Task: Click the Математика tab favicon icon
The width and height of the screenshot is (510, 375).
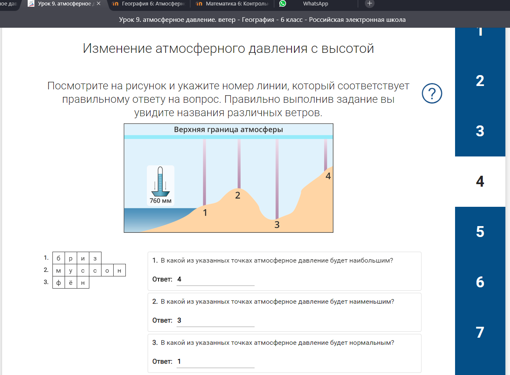Action: pos(198,3)
